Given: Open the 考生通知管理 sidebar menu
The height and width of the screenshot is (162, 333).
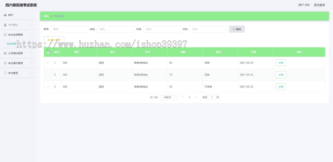Looking at the screenshot, I should click(x=18, y=63).
